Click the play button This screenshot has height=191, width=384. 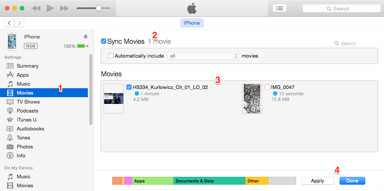[x=50, y=8]
